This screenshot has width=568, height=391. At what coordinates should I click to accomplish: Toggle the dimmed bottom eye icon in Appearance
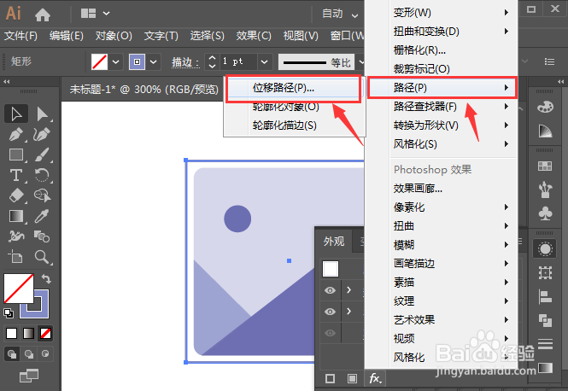click(x=330, y=333)
